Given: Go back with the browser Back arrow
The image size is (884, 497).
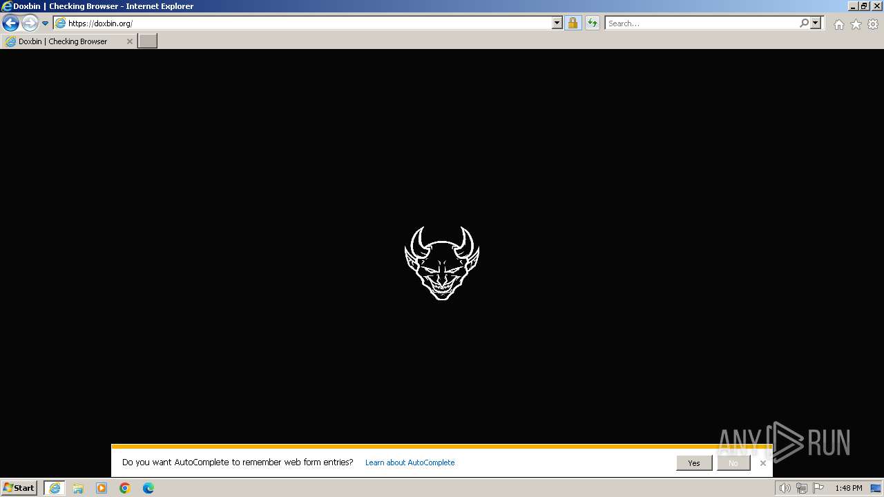Looking at the screenshot, I should tap(10, 23).
